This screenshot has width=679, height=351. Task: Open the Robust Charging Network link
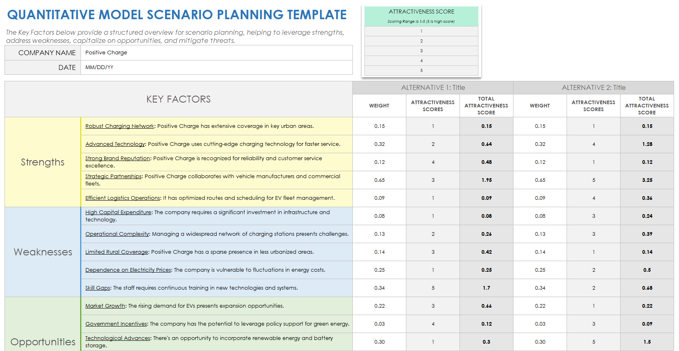click(x=119, y=126)
